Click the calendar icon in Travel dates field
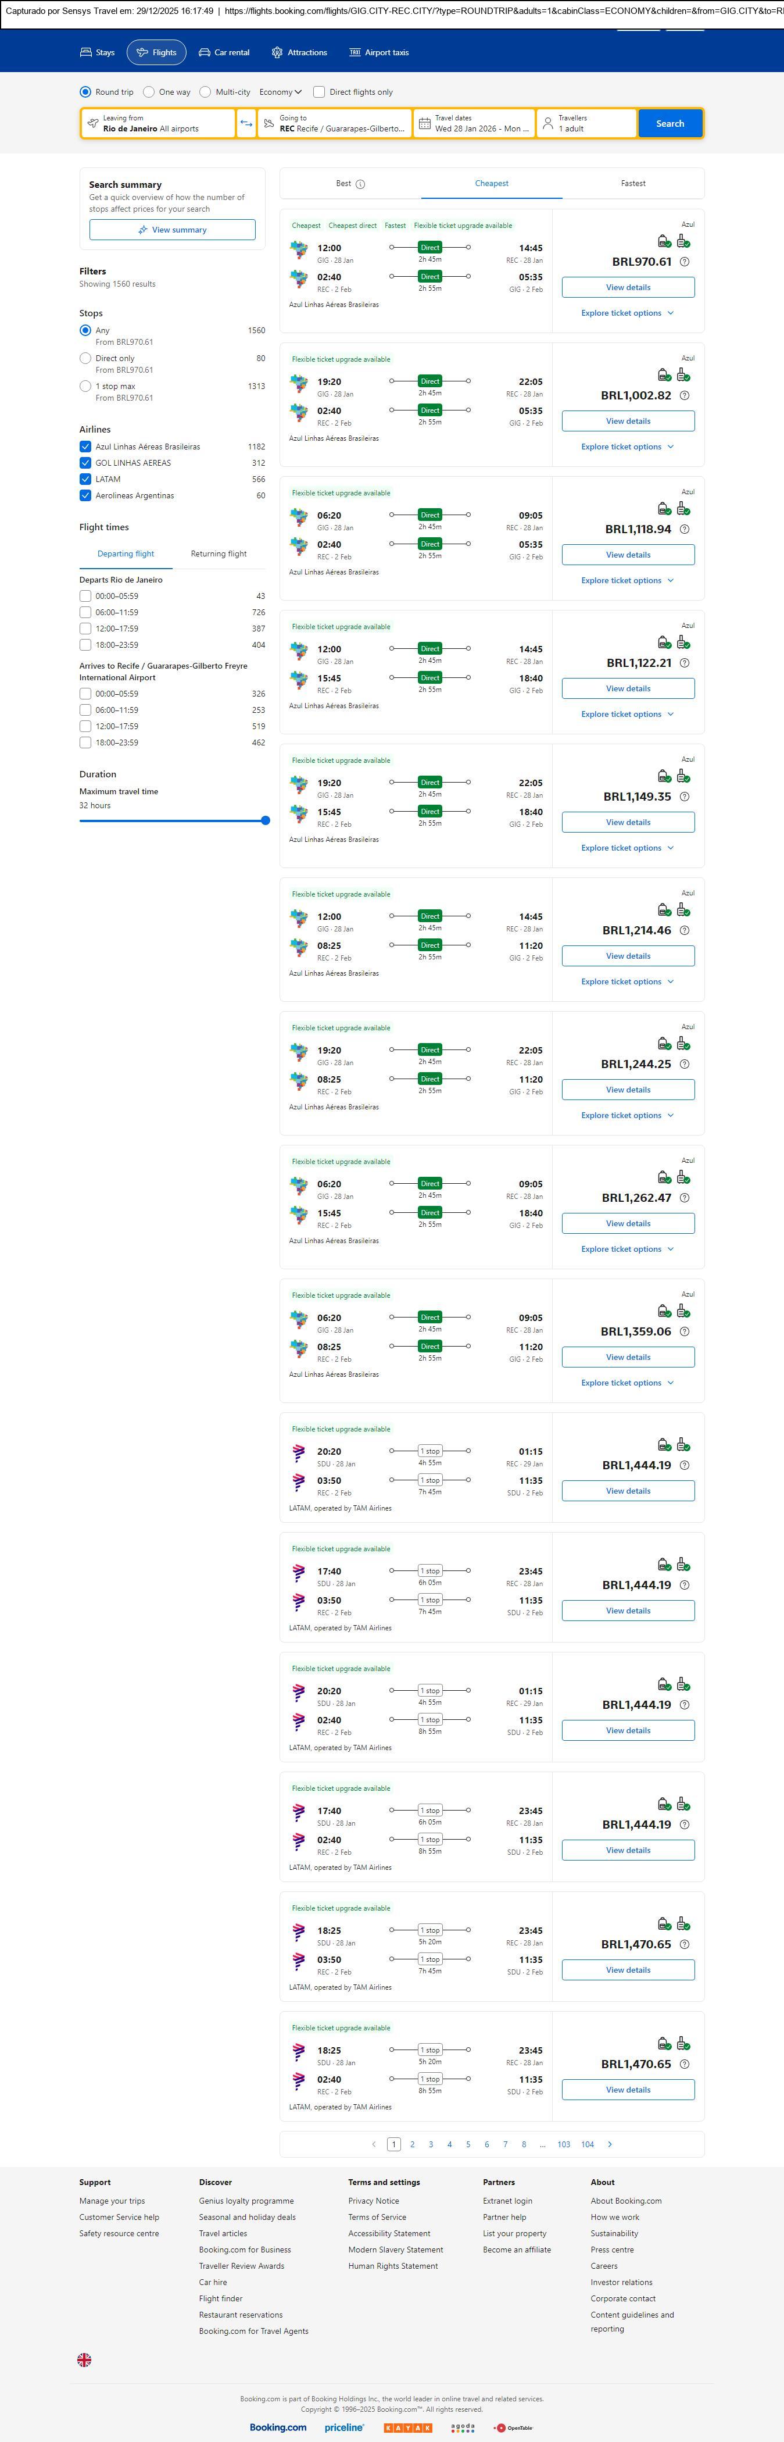The height and width of the screenshot is (2442, 784). coord(425,123)
